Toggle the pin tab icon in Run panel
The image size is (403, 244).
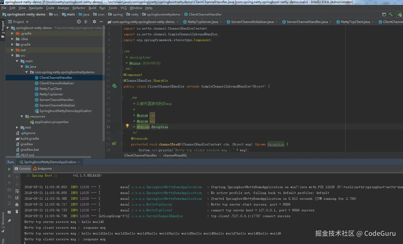click(9, 221)
